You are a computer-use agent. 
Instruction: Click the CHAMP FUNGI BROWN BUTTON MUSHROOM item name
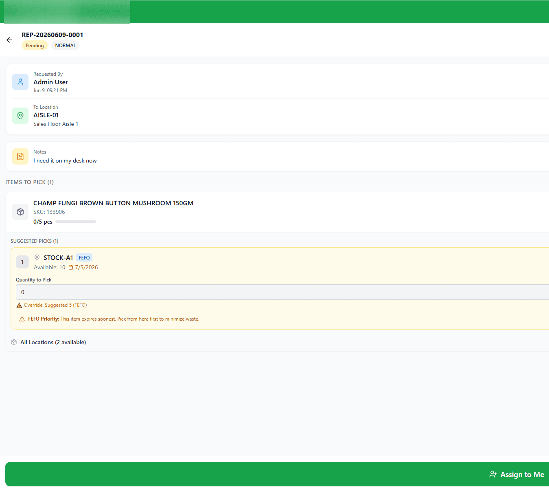(x=113, y=203)
